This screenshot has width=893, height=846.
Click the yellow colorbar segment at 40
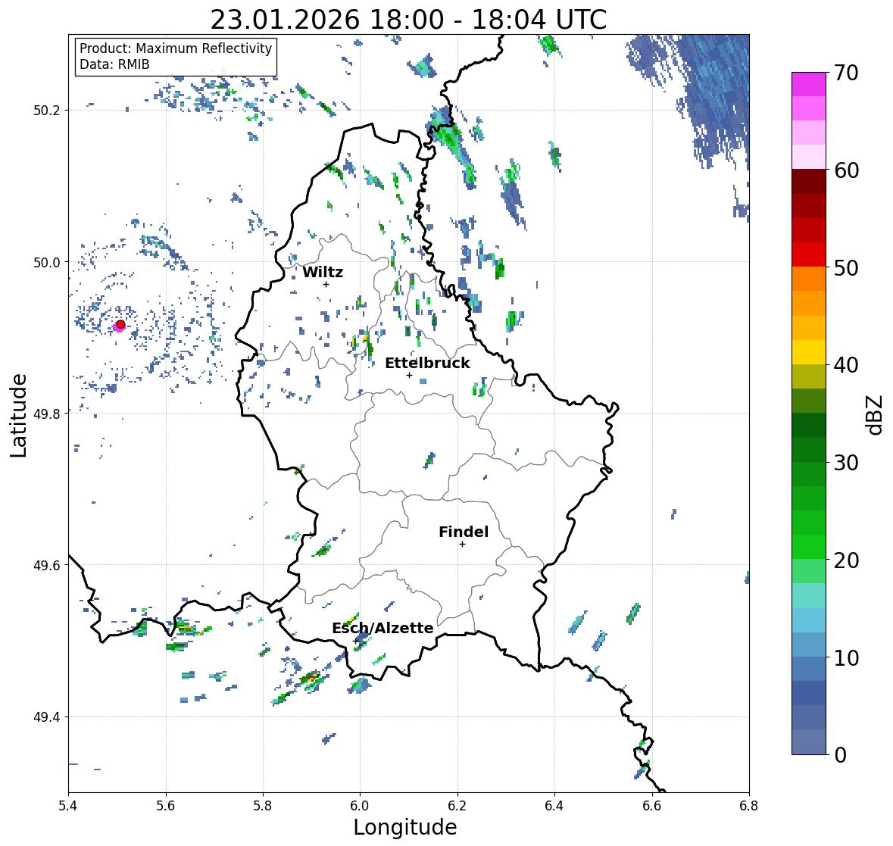coord(809,352)
